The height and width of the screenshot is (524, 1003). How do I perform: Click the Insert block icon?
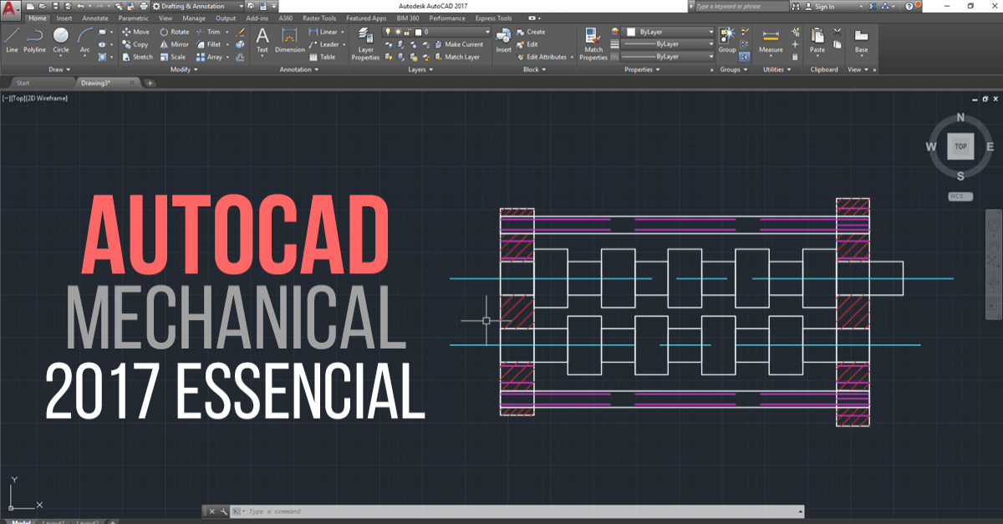(503, 40)
